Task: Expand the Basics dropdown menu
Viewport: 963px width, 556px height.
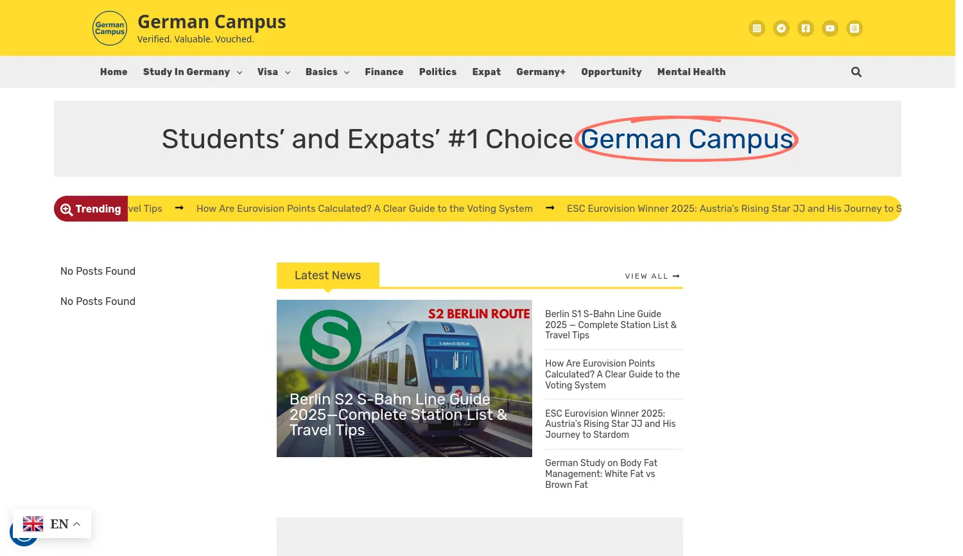Action: click(x=346, y=72)
